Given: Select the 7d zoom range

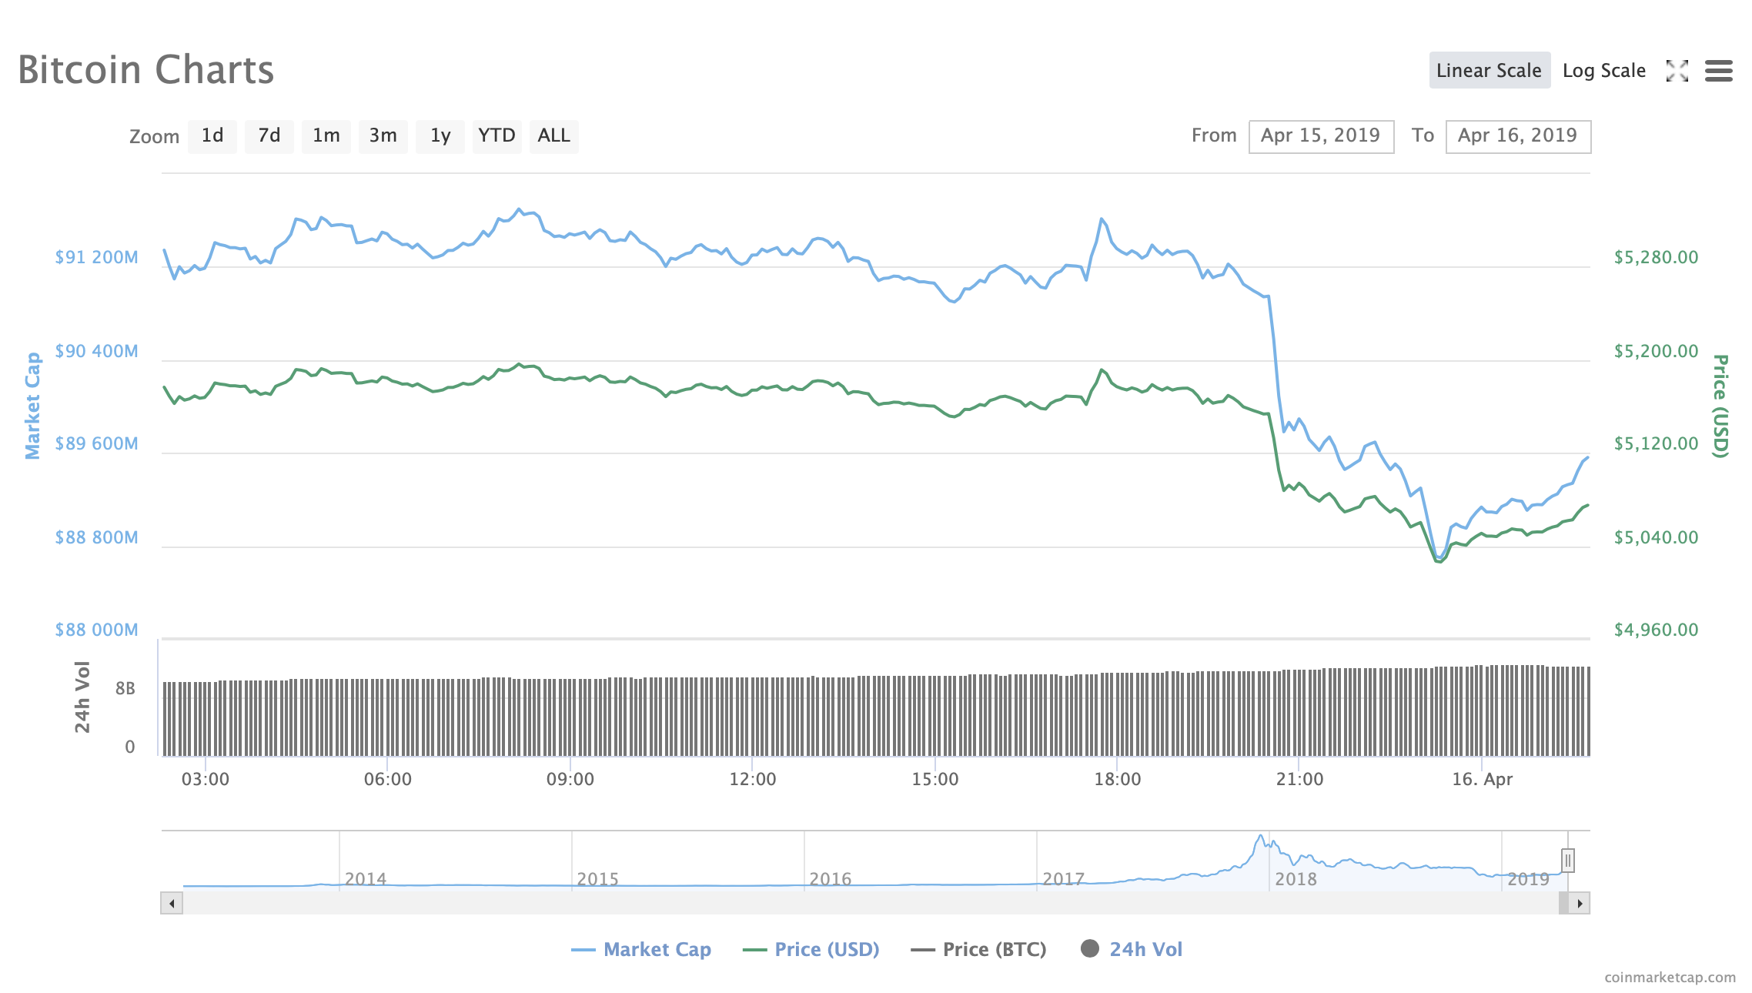Looking at the screenshot, I should [269, 136].
